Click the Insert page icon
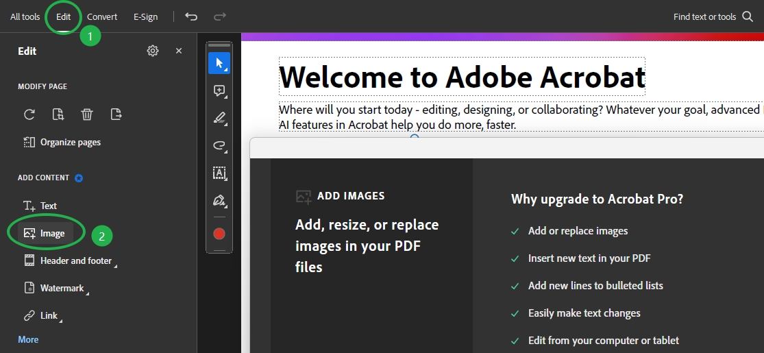The width and height of the screenshot is (764, 353). click(x=58, y=114)
